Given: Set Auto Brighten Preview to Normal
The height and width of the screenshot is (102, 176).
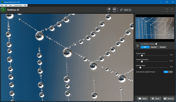Looking at the screenshot, I should click(x=154, y=47).
